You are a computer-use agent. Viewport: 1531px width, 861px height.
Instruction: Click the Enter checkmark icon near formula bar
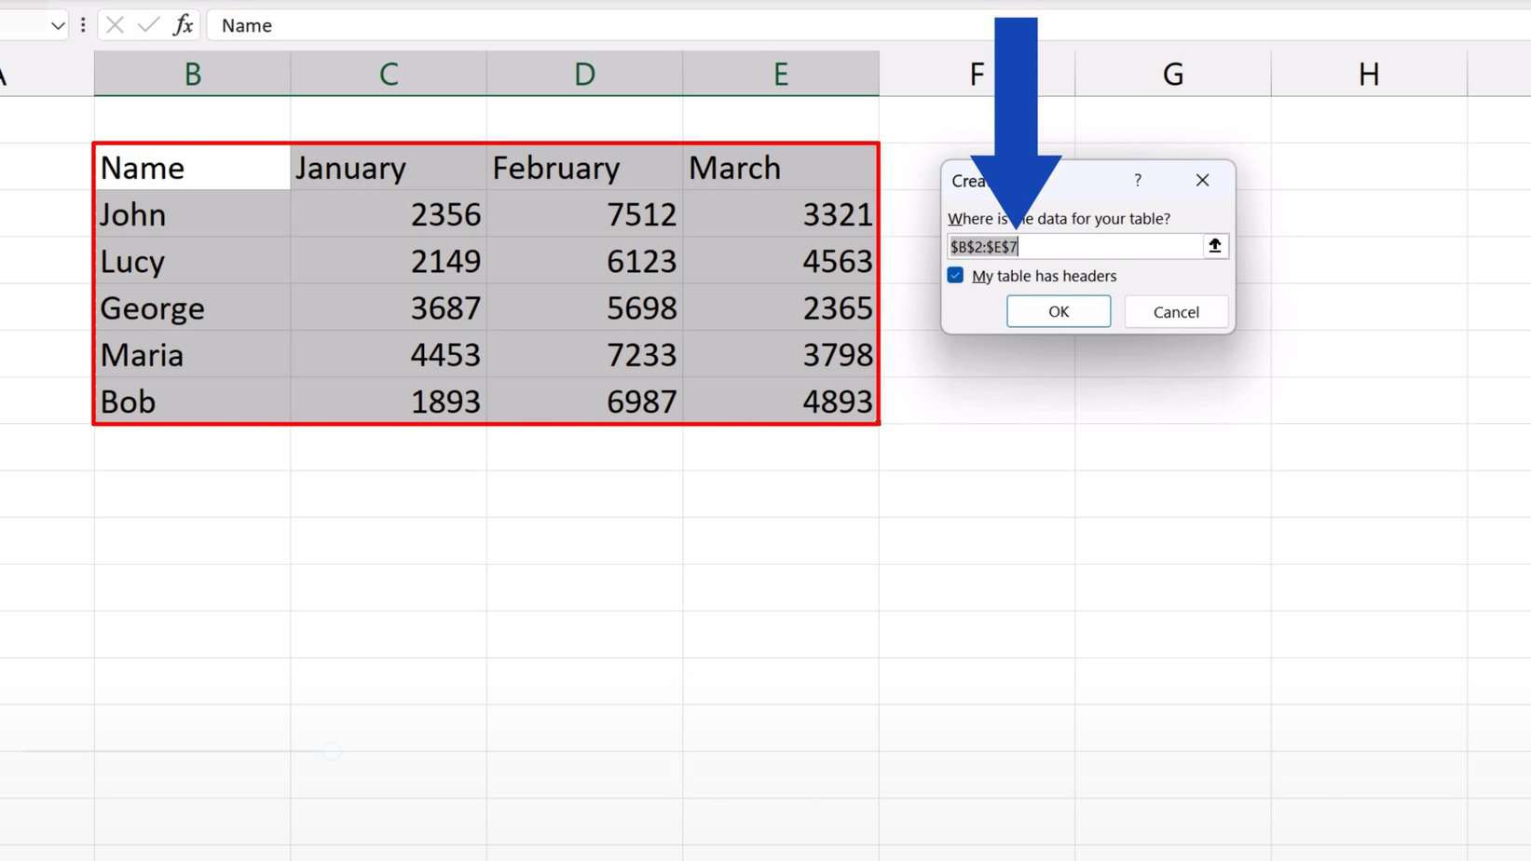point(147,25)
